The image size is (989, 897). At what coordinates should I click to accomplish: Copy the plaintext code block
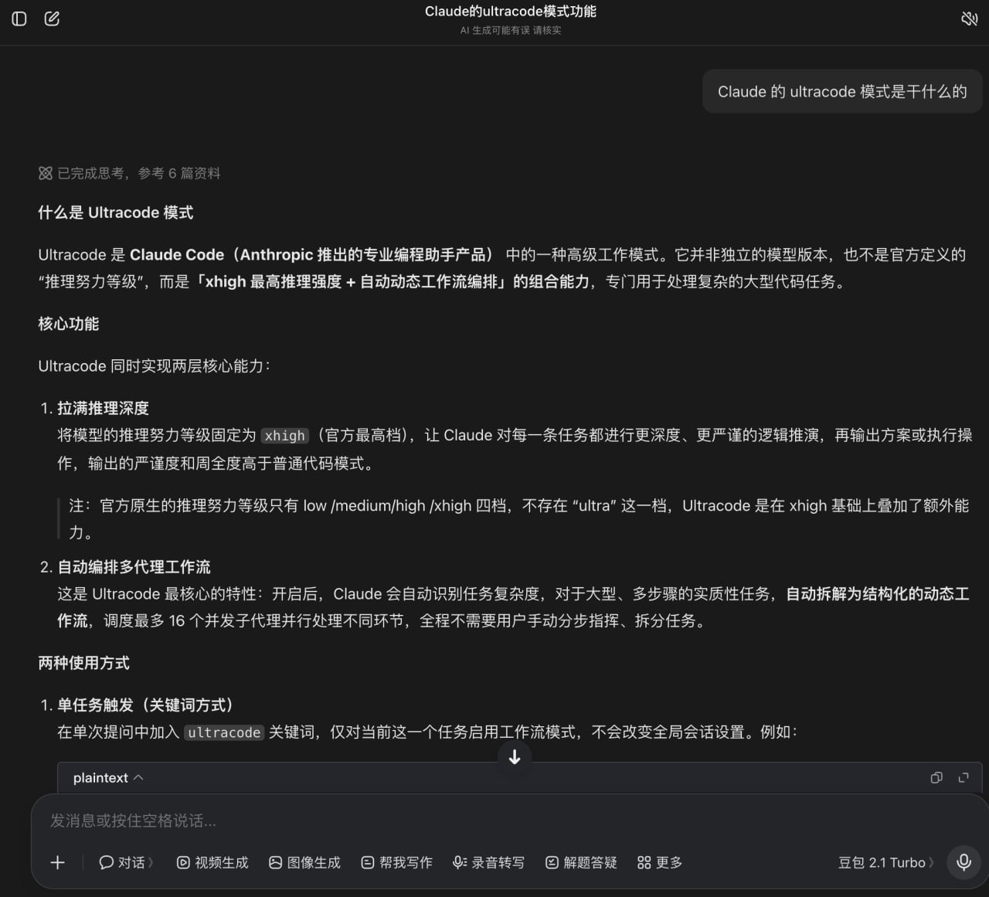[x=936, y=778]
